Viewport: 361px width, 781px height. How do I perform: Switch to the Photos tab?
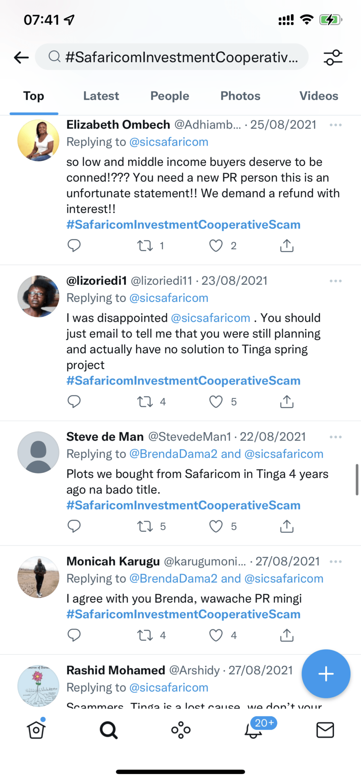click(x=240, y=96)
